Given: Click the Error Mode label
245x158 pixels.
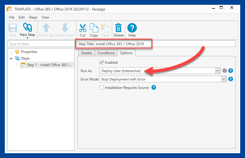Looking at the screenshot, I should pyautogui.click(x=90, y=79).
